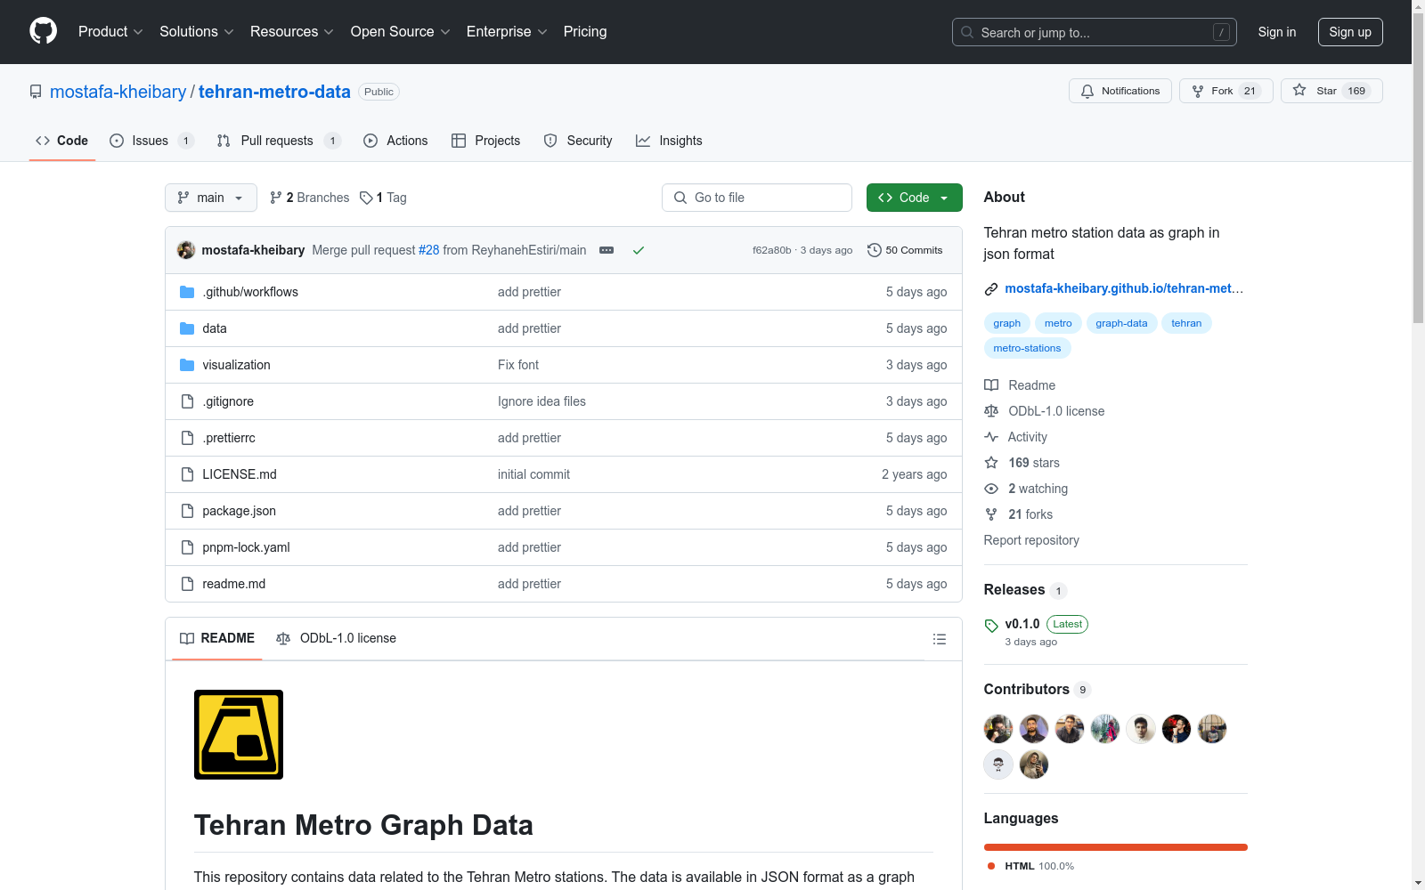Open the Activity link
The height and width of the screenshot is (890, 1425).
coord(1015,437)
